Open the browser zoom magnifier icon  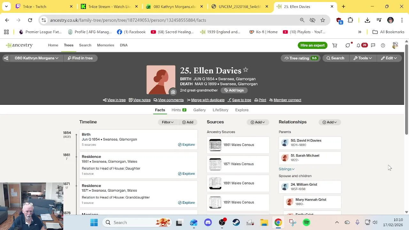click(x=302, y=20)
